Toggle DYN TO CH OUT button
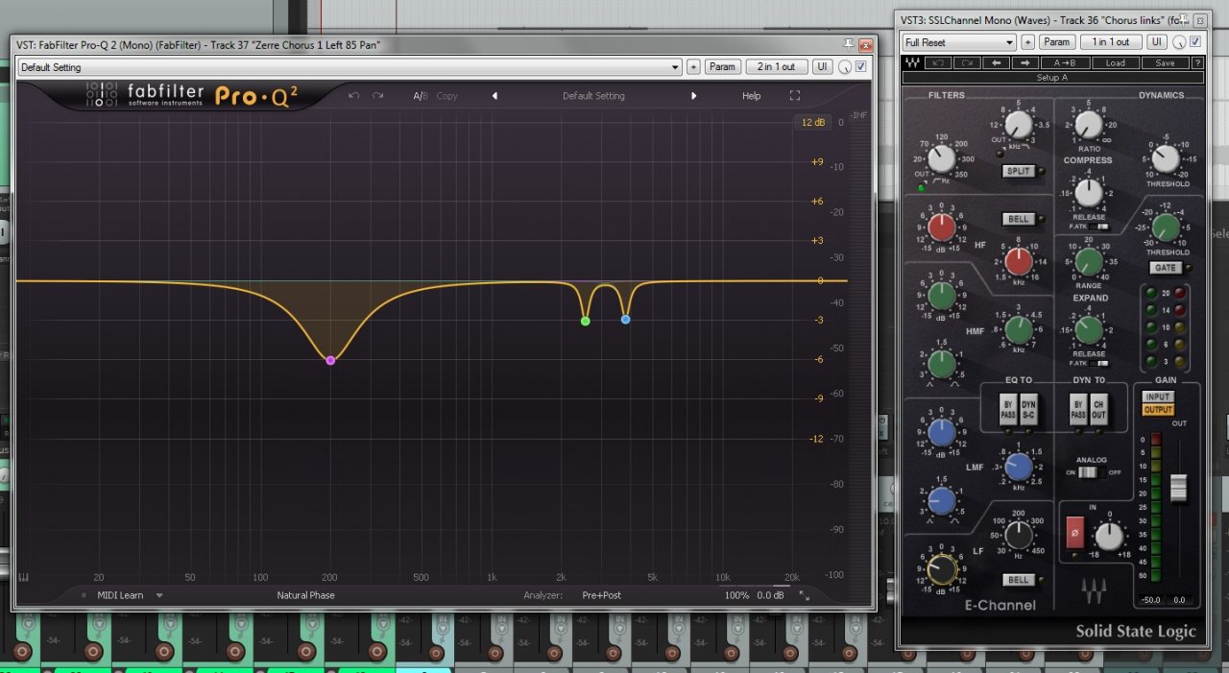 point(1098,411)
